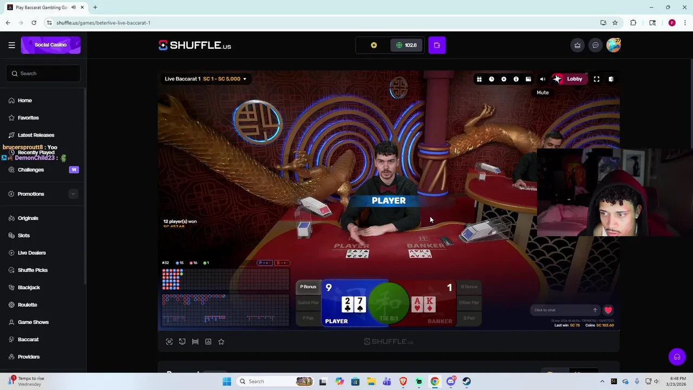Add game to favorites star icon
Image resolution: width=693 pixels, height=390 pixels.
pos(221,342)
